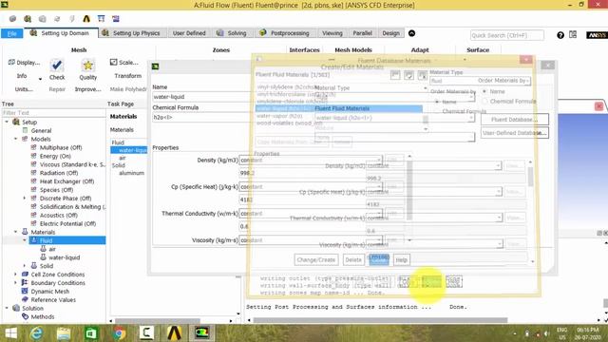This screenshot has height=342, width=608.
Task: Select Heat Exchanger (Off) model
Action: [66, 181]
